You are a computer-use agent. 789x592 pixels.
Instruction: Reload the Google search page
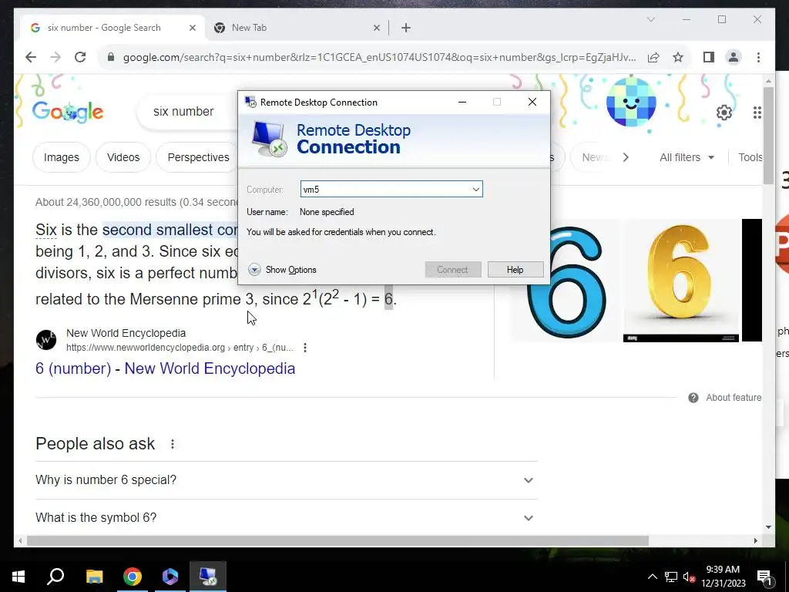coord(80,57)
